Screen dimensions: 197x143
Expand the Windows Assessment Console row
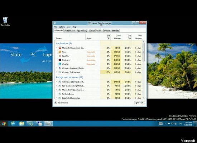pos(56,68)
